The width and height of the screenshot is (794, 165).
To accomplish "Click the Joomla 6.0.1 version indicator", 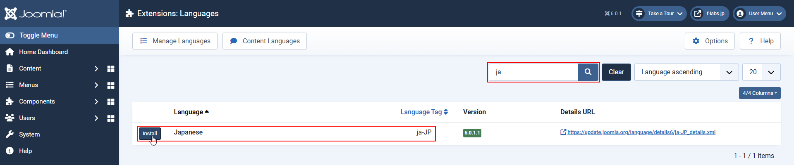I will tap(613, 14).
